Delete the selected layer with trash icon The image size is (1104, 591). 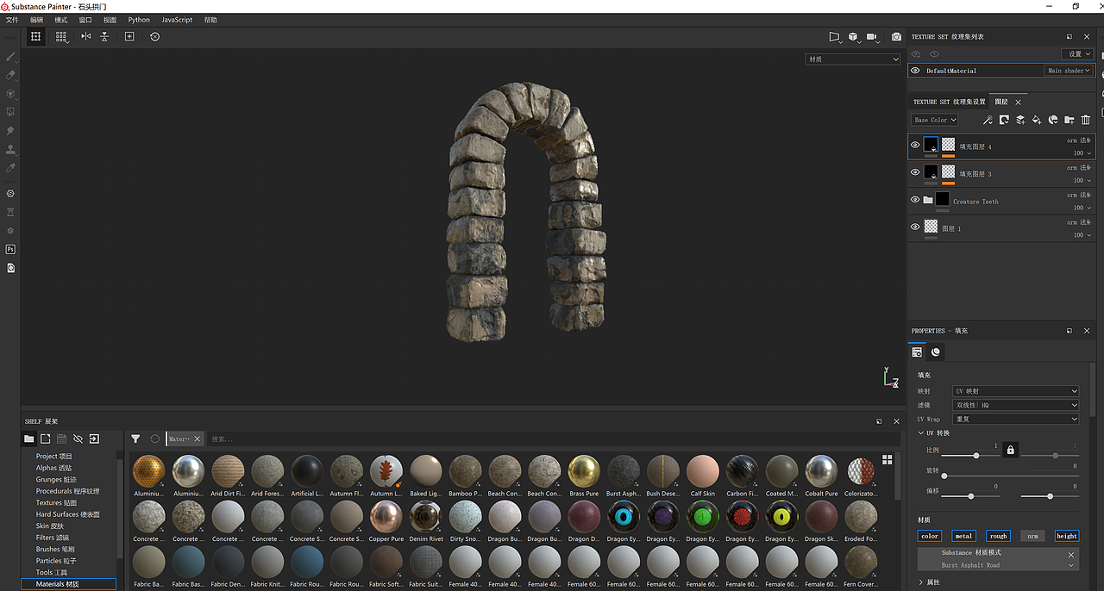pos(1086,120)
